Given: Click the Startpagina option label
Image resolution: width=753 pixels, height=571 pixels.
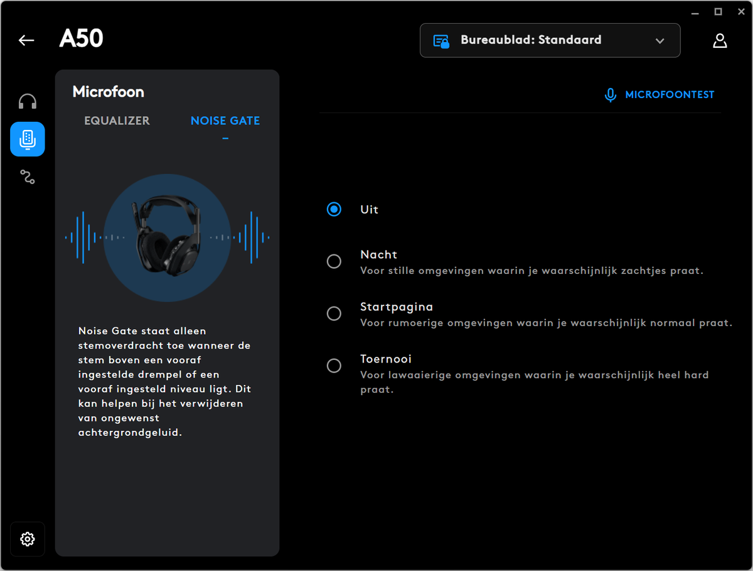Looking at the screenshot, I should [x=397, y=307].
